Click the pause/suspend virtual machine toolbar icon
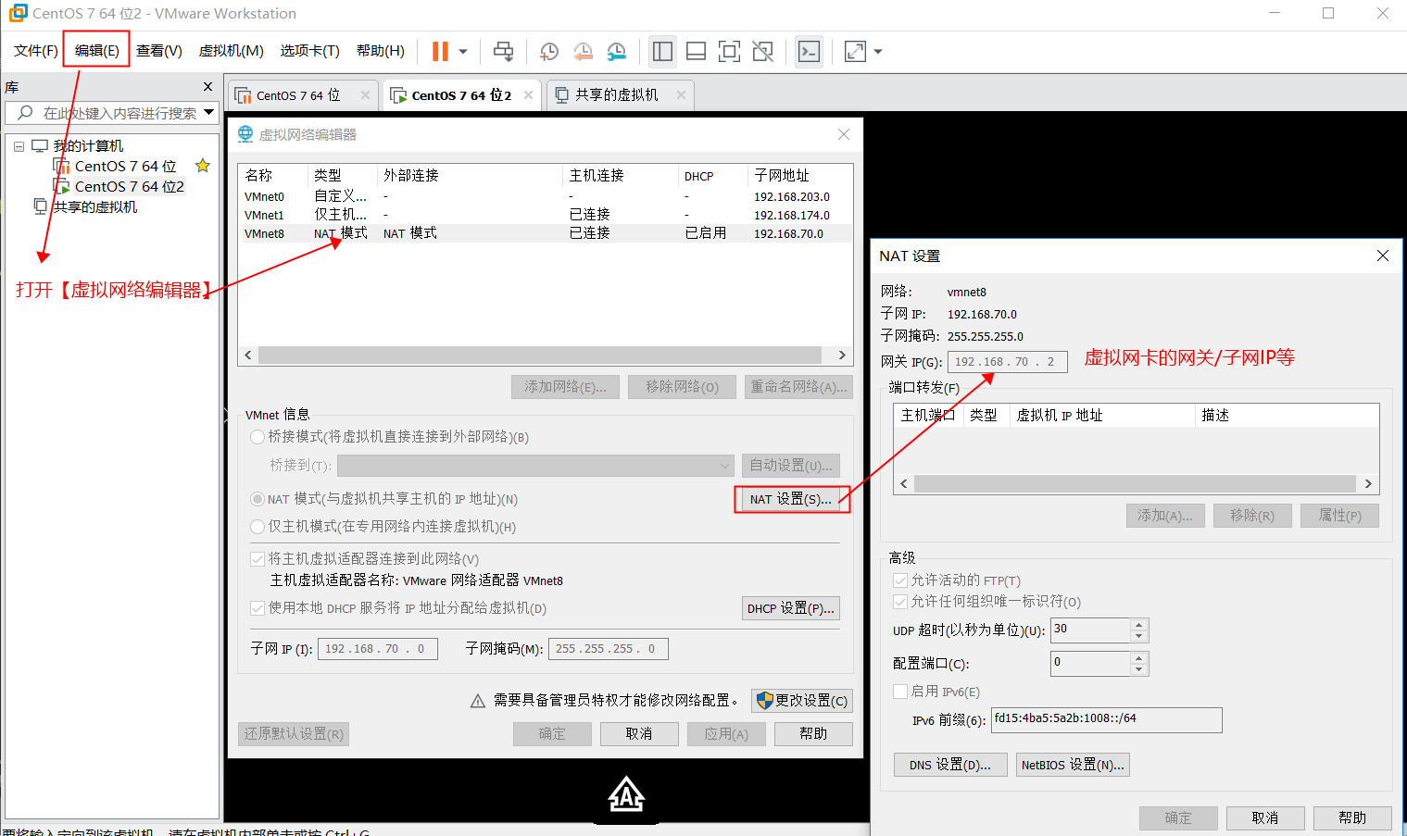The width and height of the screenshot is (1407, 836). pyautogui.click(x=440, y=52)
